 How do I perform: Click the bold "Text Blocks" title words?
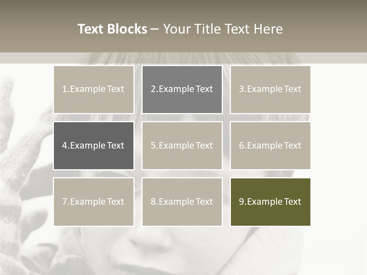click(x=112, y=29)
